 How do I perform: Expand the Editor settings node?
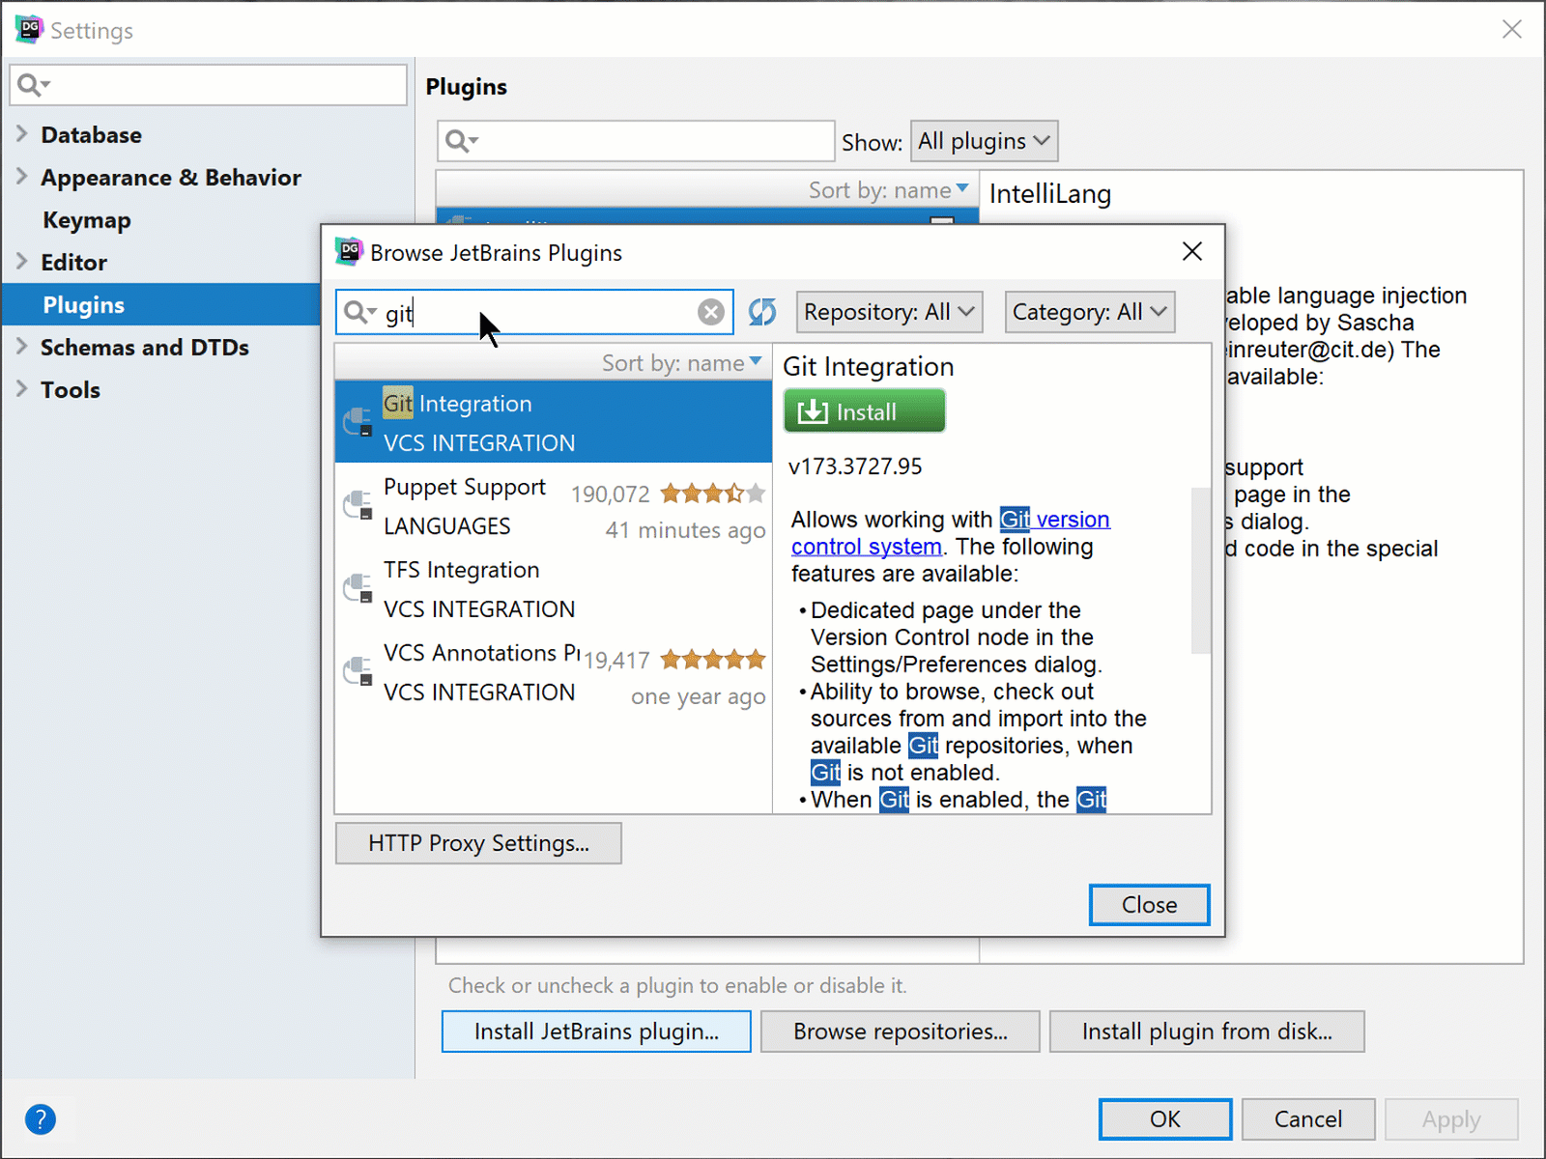[x=21, y=262]
